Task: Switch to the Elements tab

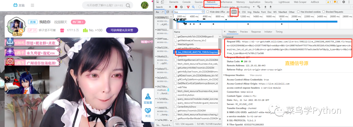Action: tap(174, 2)
